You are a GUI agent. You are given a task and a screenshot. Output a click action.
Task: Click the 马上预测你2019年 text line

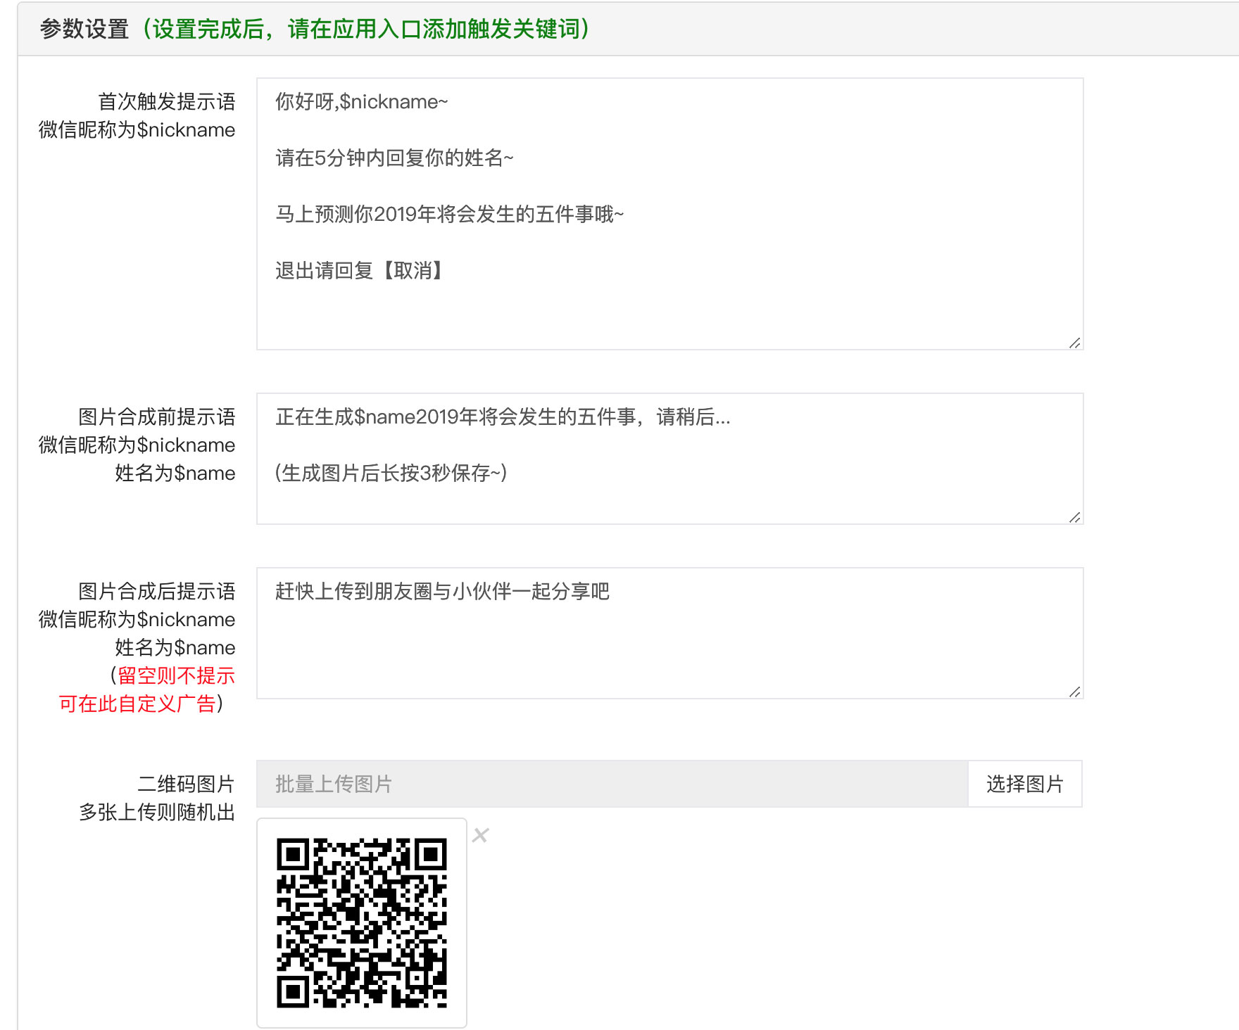coord(449,215)
